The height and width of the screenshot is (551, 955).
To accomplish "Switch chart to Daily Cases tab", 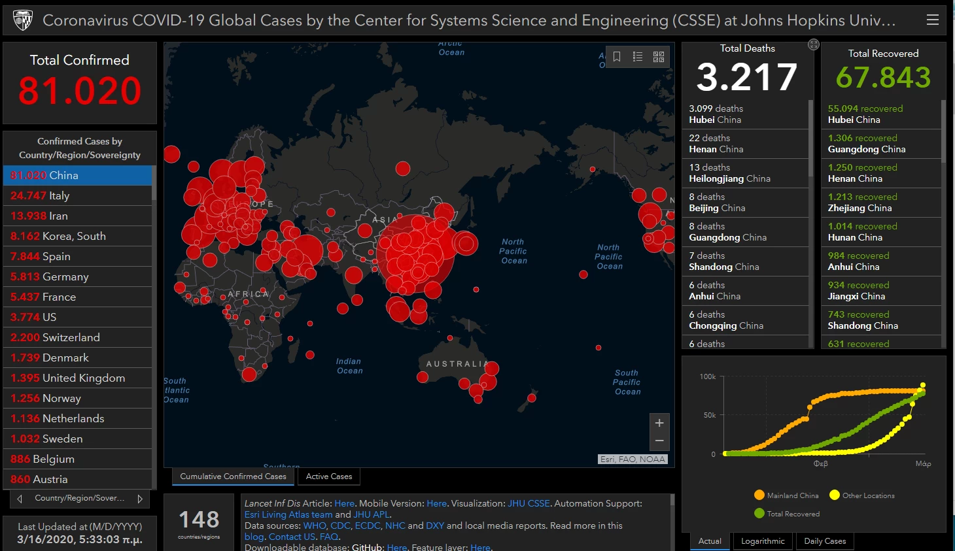I will click(x=825, y=541).
